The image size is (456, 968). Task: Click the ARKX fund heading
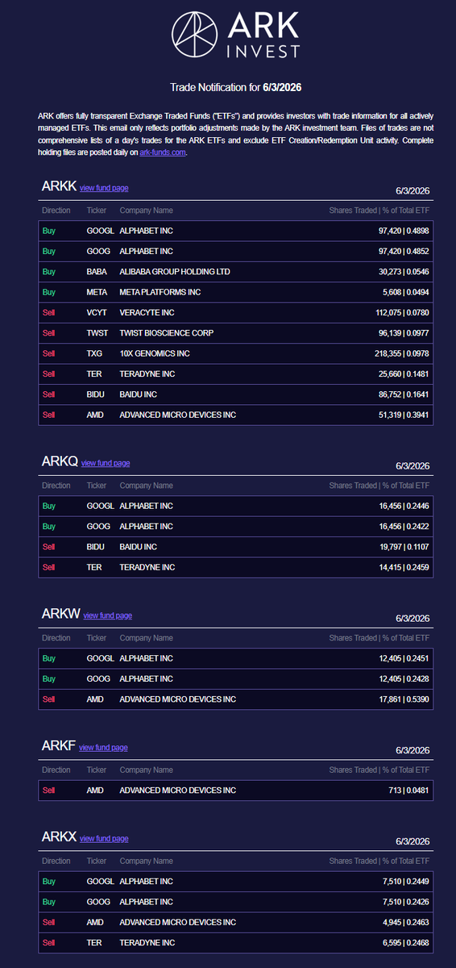(x=59, y=837)
